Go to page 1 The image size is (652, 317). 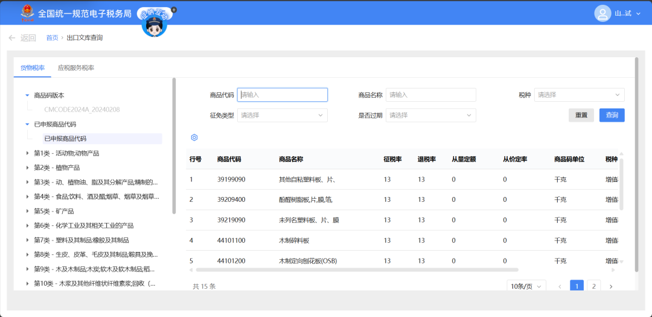click(577, 286)
